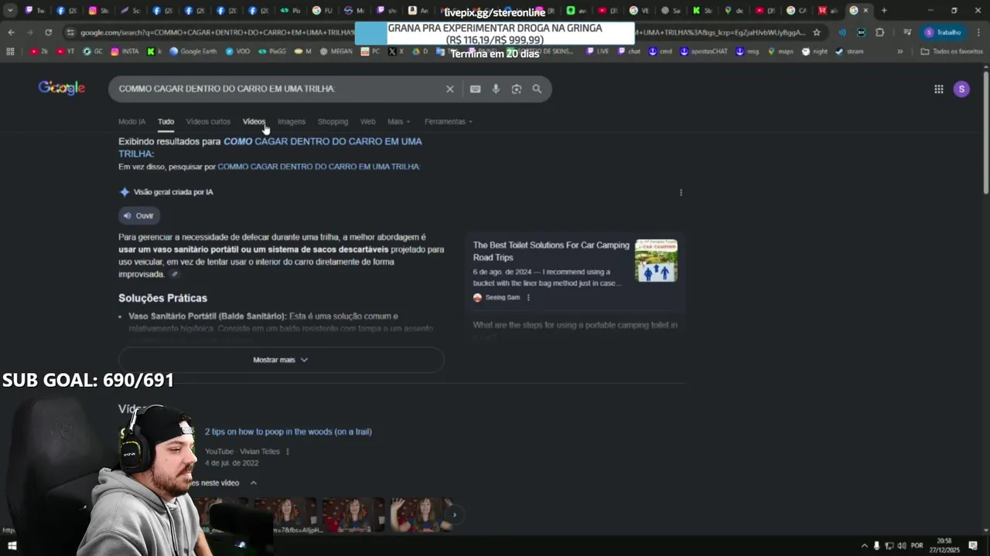Open the on-screen keyboard input tool
The height and width of the screenshot is (556, 990).
[475, 89]
